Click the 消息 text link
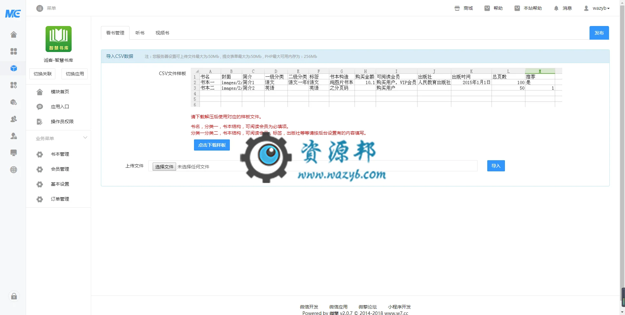The width and height of the screenshot is (625, 315). click(567, 8)
